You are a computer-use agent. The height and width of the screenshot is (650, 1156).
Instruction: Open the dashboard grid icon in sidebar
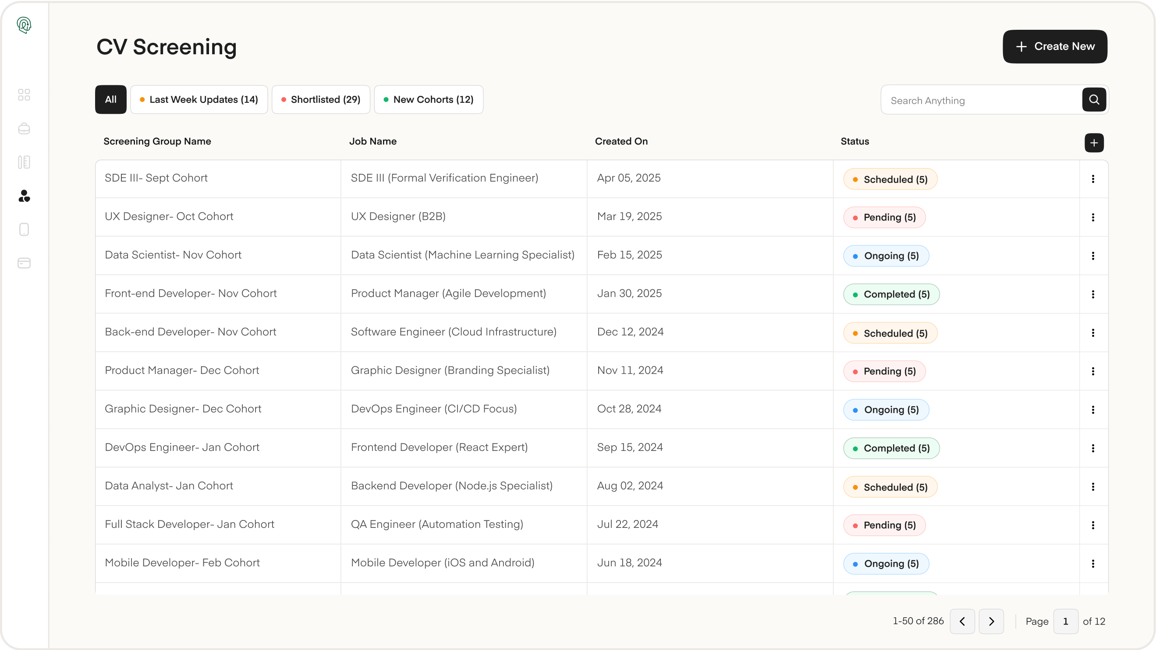point(24,95)
